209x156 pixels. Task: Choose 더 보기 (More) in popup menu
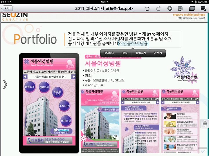[158, 53]
